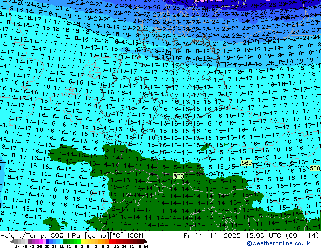Image resolution: width=321 pixels, height=248 pixels.
Task: Click the "54" value under the color scale
Action: (x=146, y=246)
